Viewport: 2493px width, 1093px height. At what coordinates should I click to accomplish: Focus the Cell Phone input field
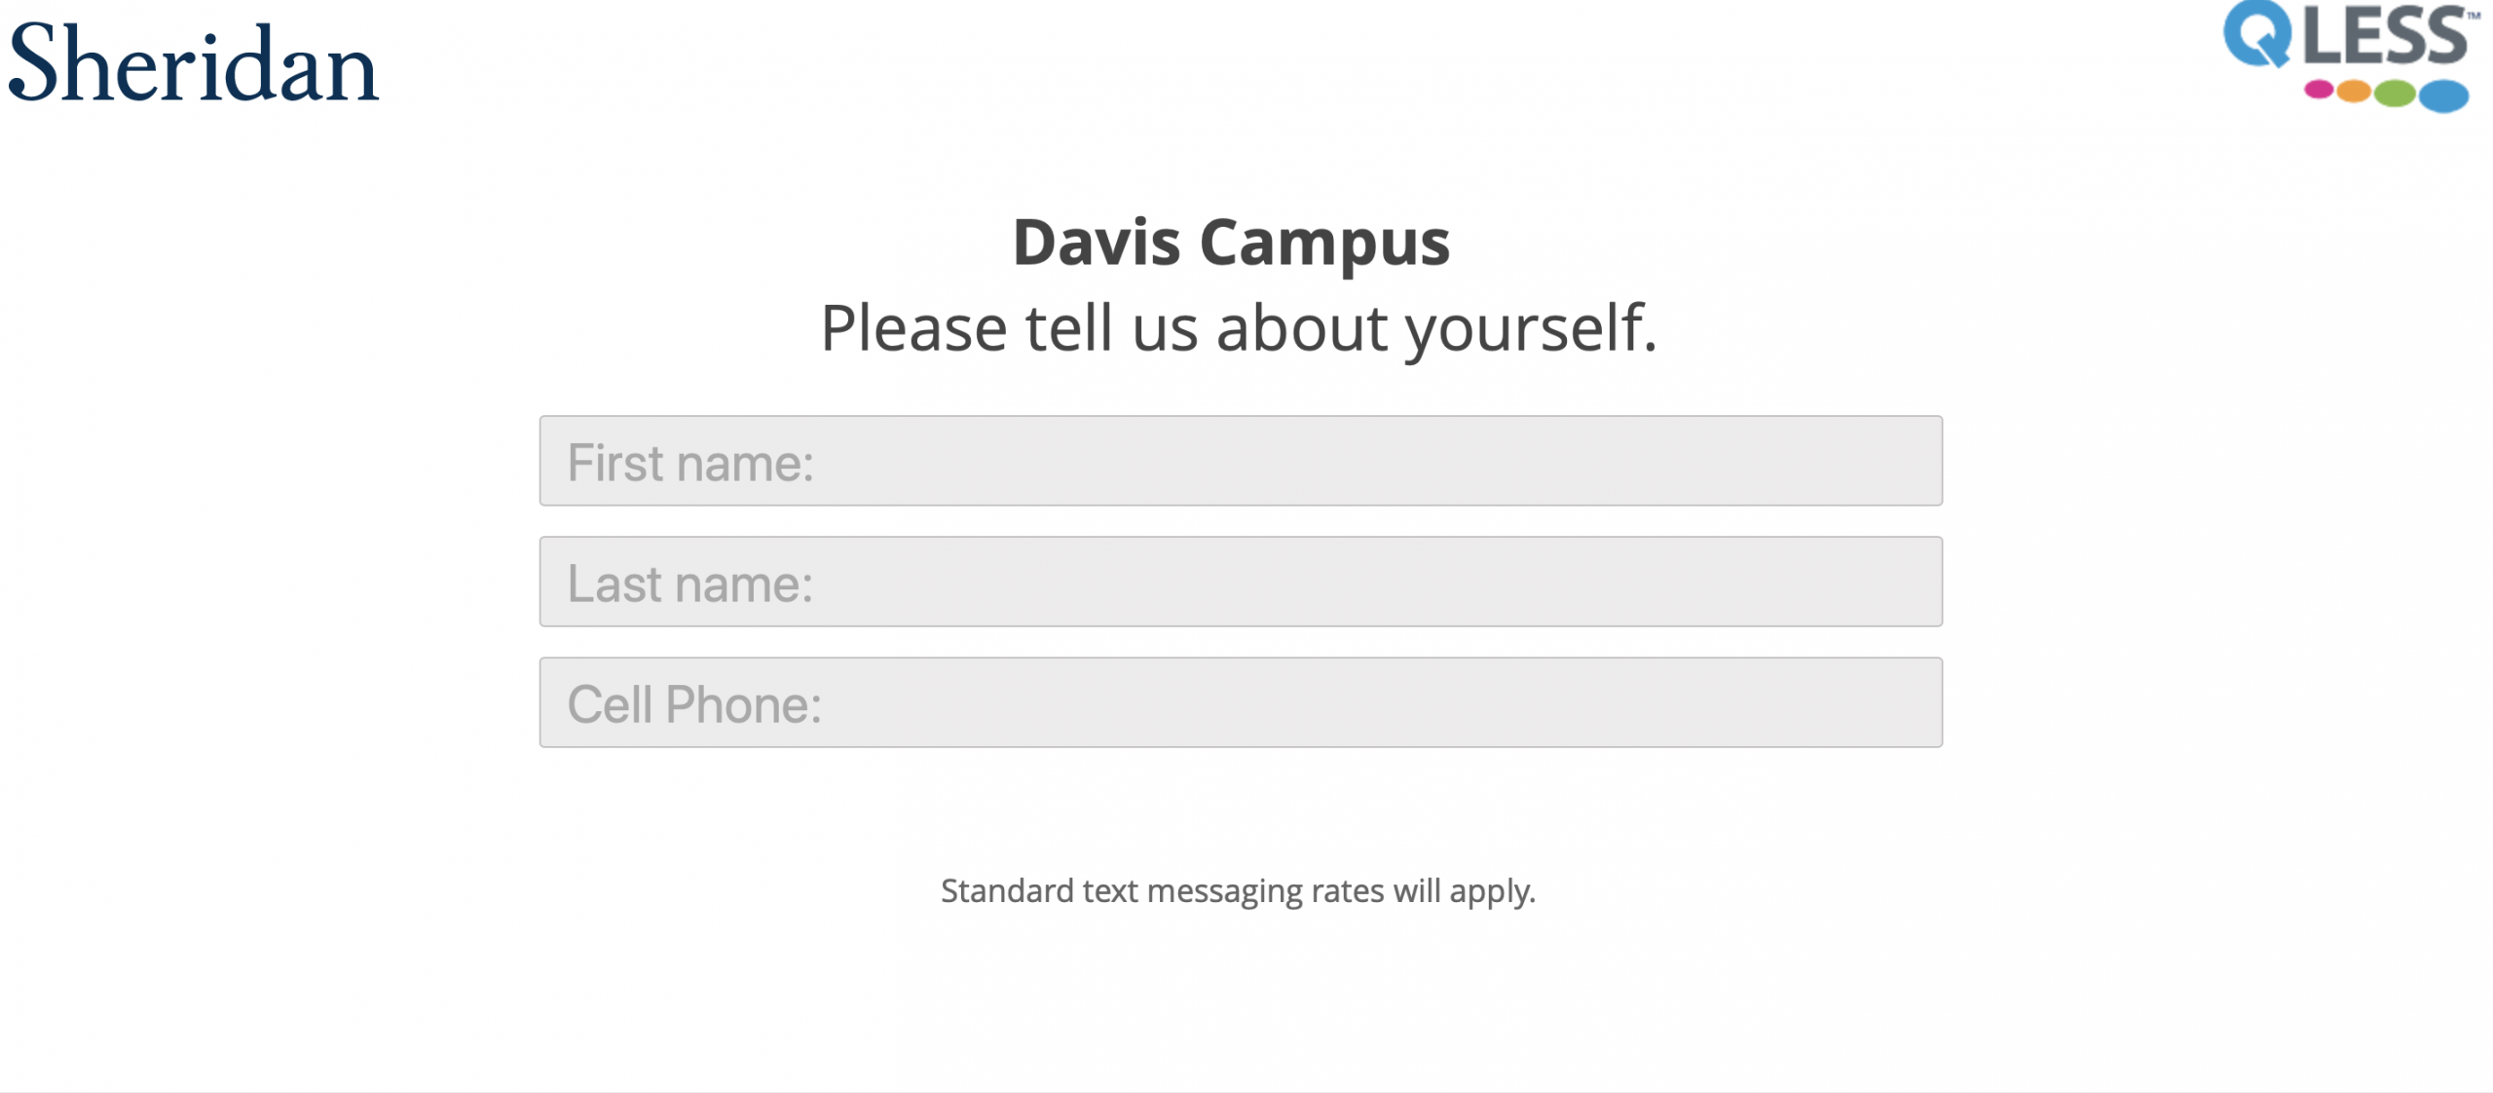[1241, 702]
